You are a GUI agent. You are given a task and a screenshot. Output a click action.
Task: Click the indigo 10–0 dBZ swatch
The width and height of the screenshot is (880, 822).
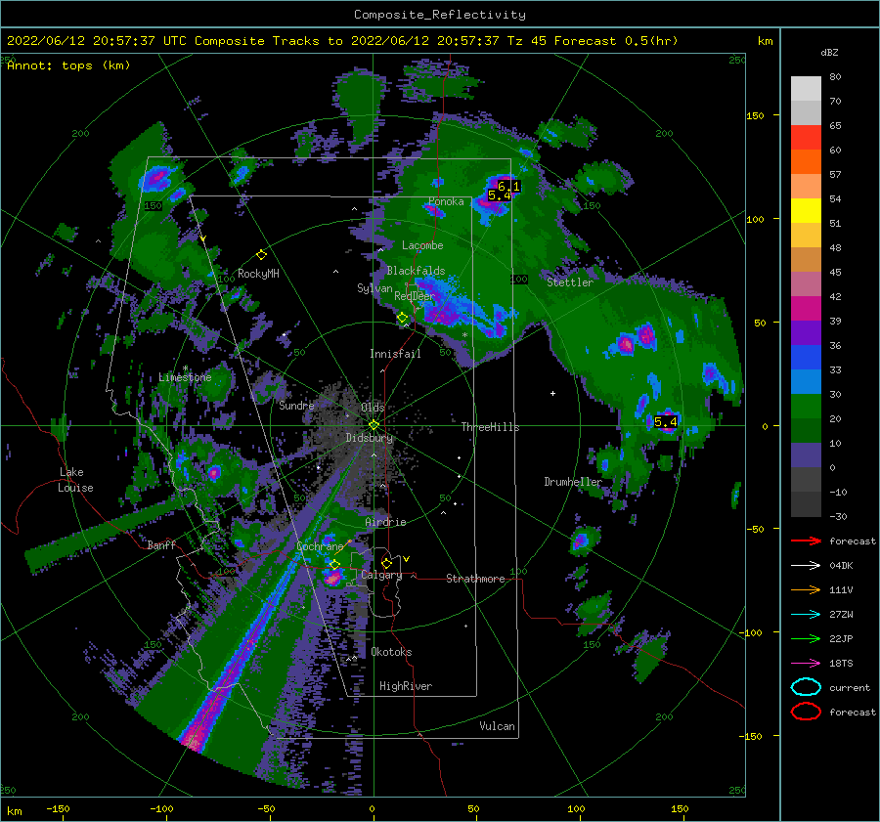(806, 455)
